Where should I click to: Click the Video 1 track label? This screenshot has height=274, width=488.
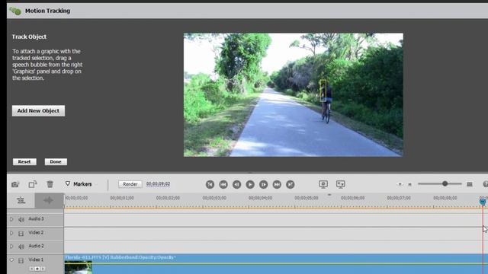tap(36, 260)
